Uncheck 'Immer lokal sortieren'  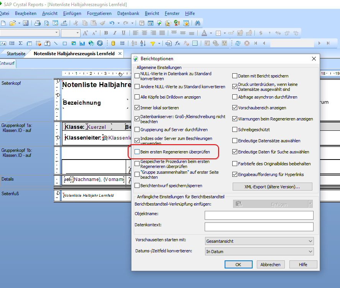(137, 108)
